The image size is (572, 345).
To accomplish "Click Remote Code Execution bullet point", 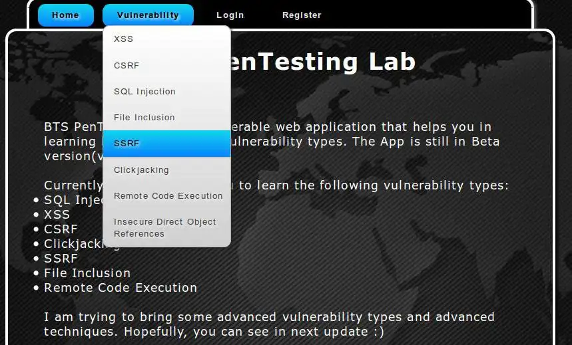I will pos(121,288).
